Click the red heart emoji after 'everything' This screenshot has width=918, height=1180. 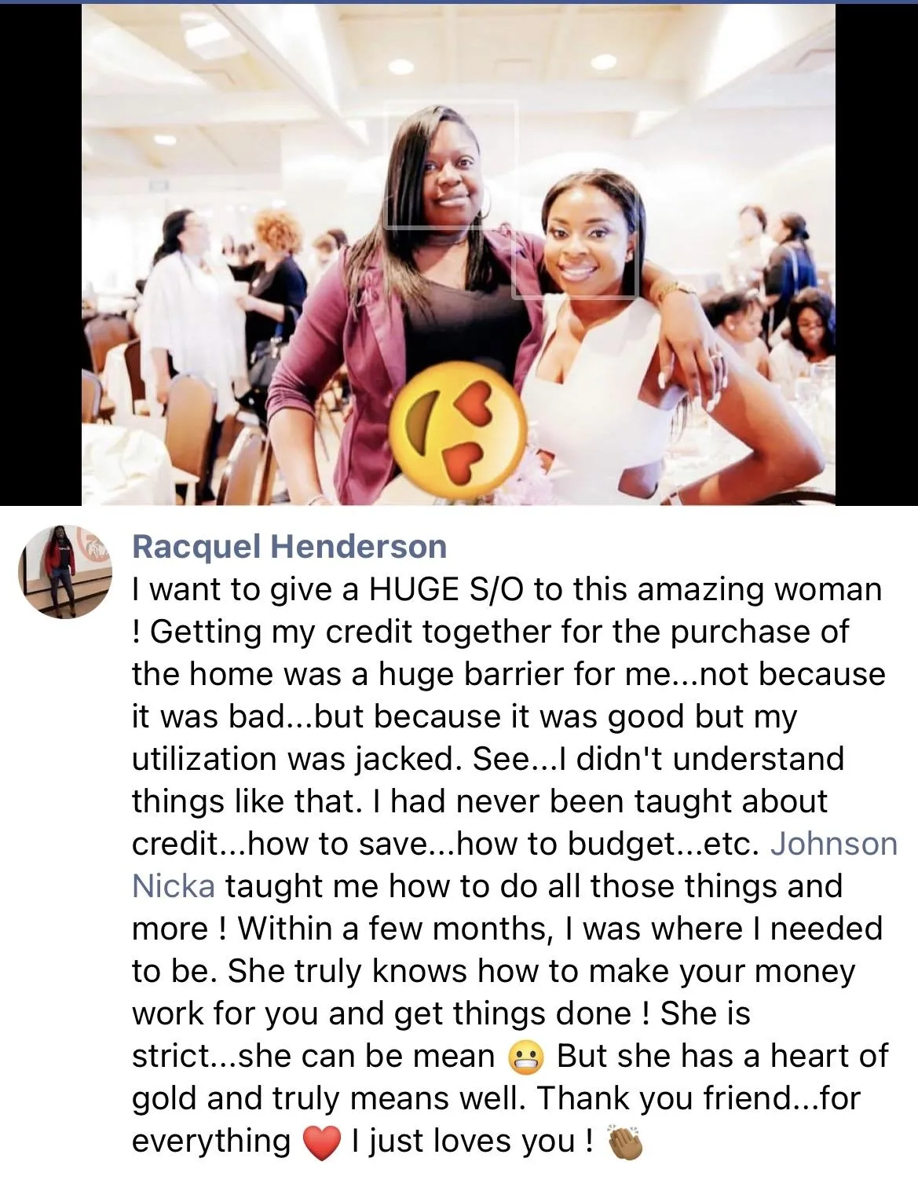[320, 1143]
